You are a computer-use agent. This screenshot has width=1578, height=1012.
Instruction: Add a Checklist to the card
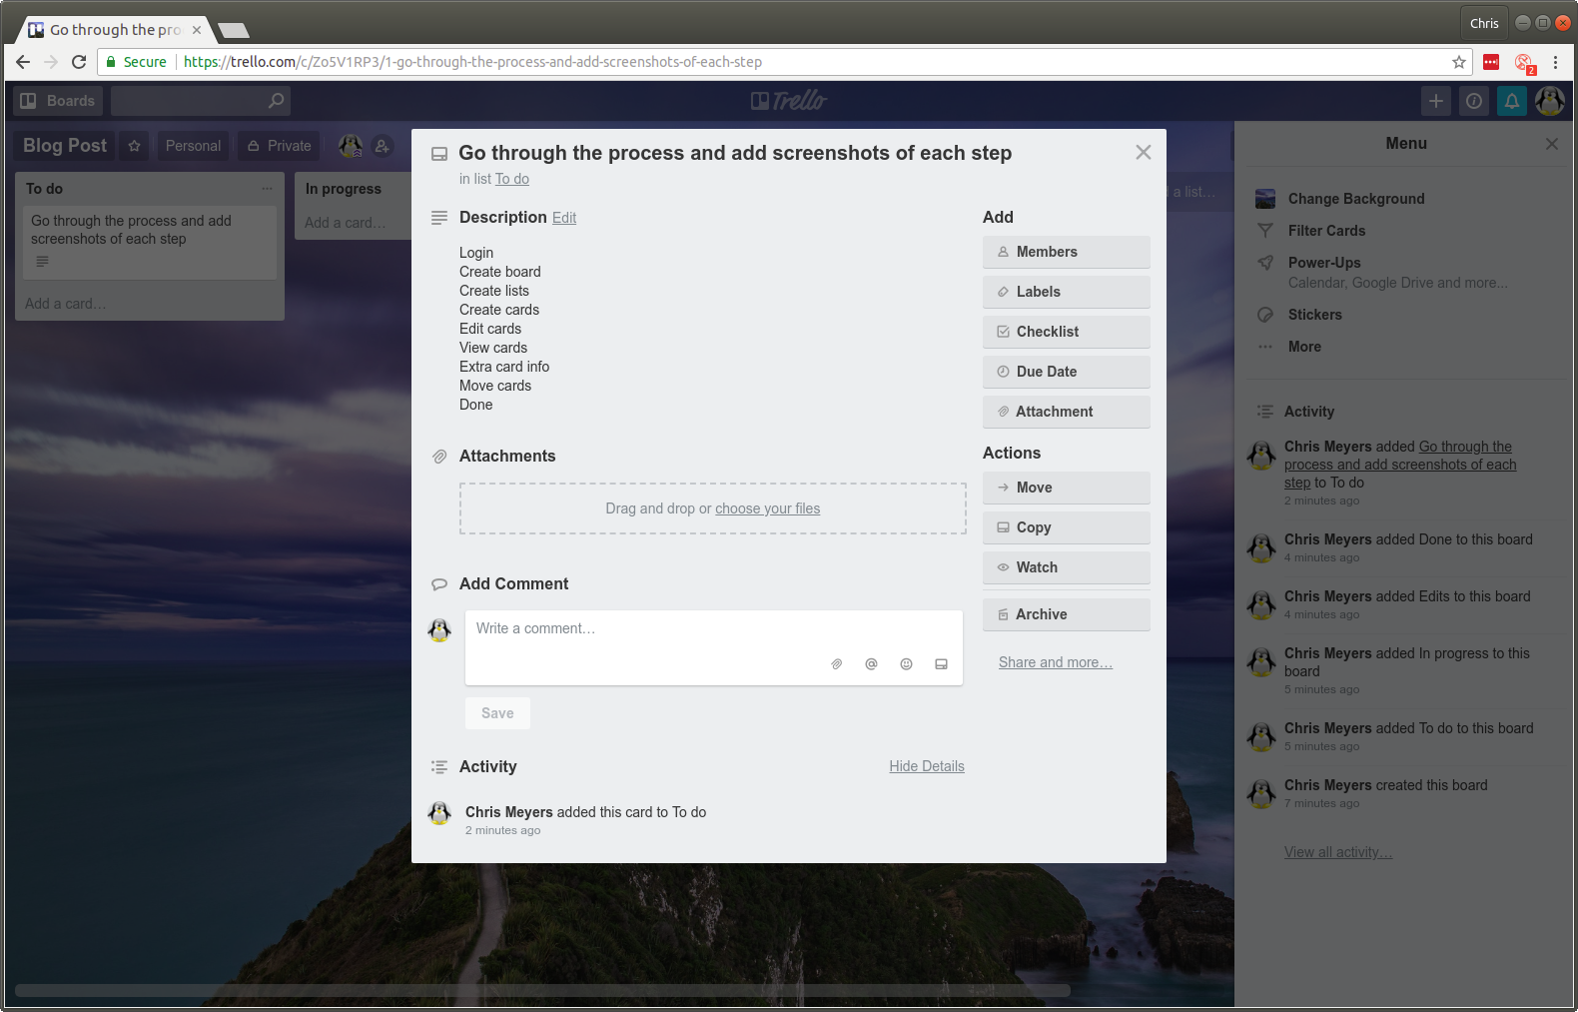pyautogui.click(x=1066, y=332)
